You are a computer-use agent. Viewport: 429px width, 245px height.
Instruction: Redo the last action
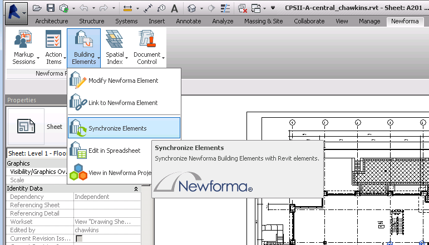103,8
